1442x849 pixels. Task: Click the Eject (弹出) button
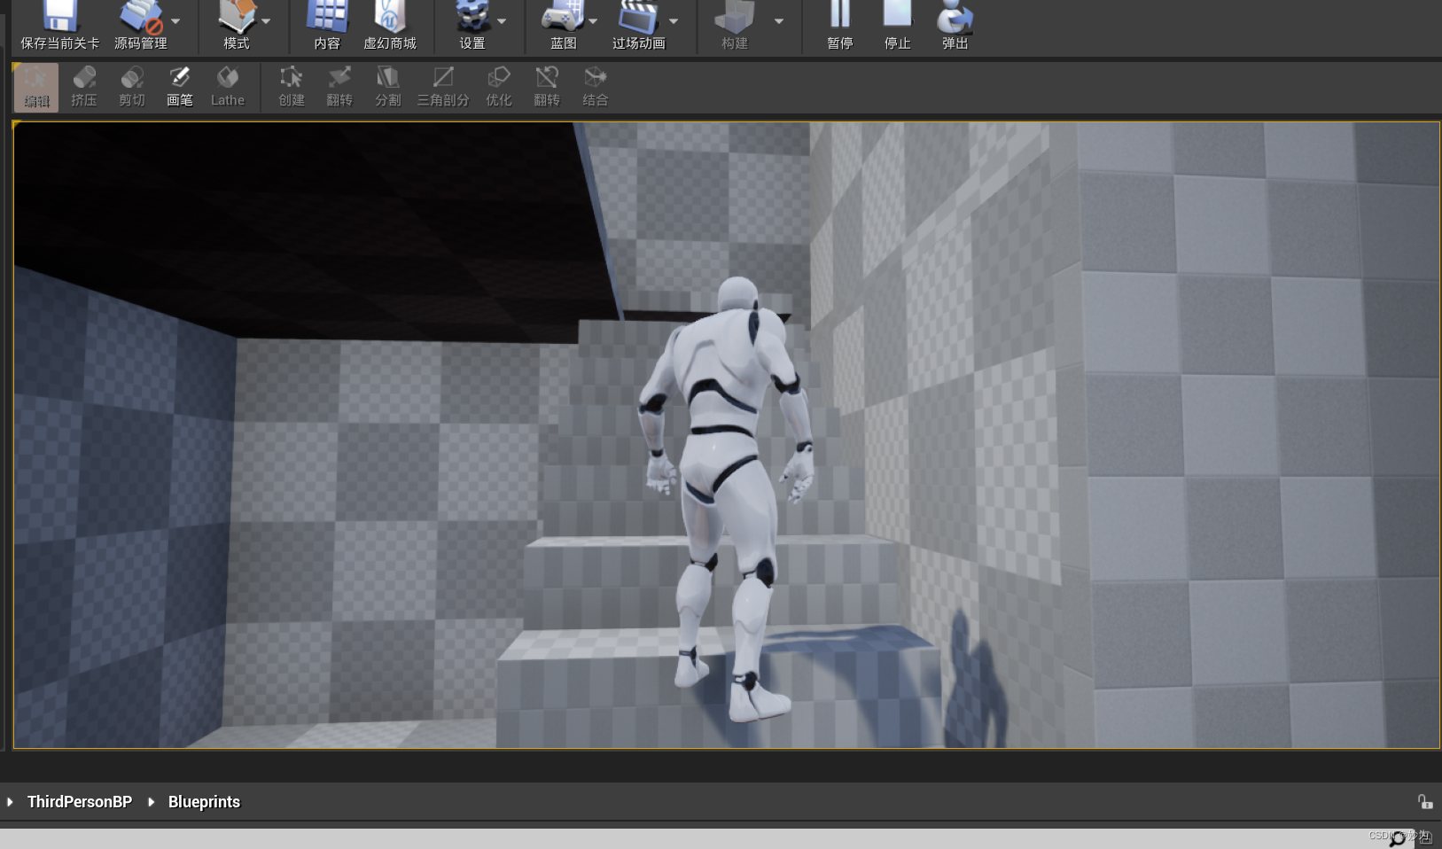pyautogui.click(x=955, y=25)
